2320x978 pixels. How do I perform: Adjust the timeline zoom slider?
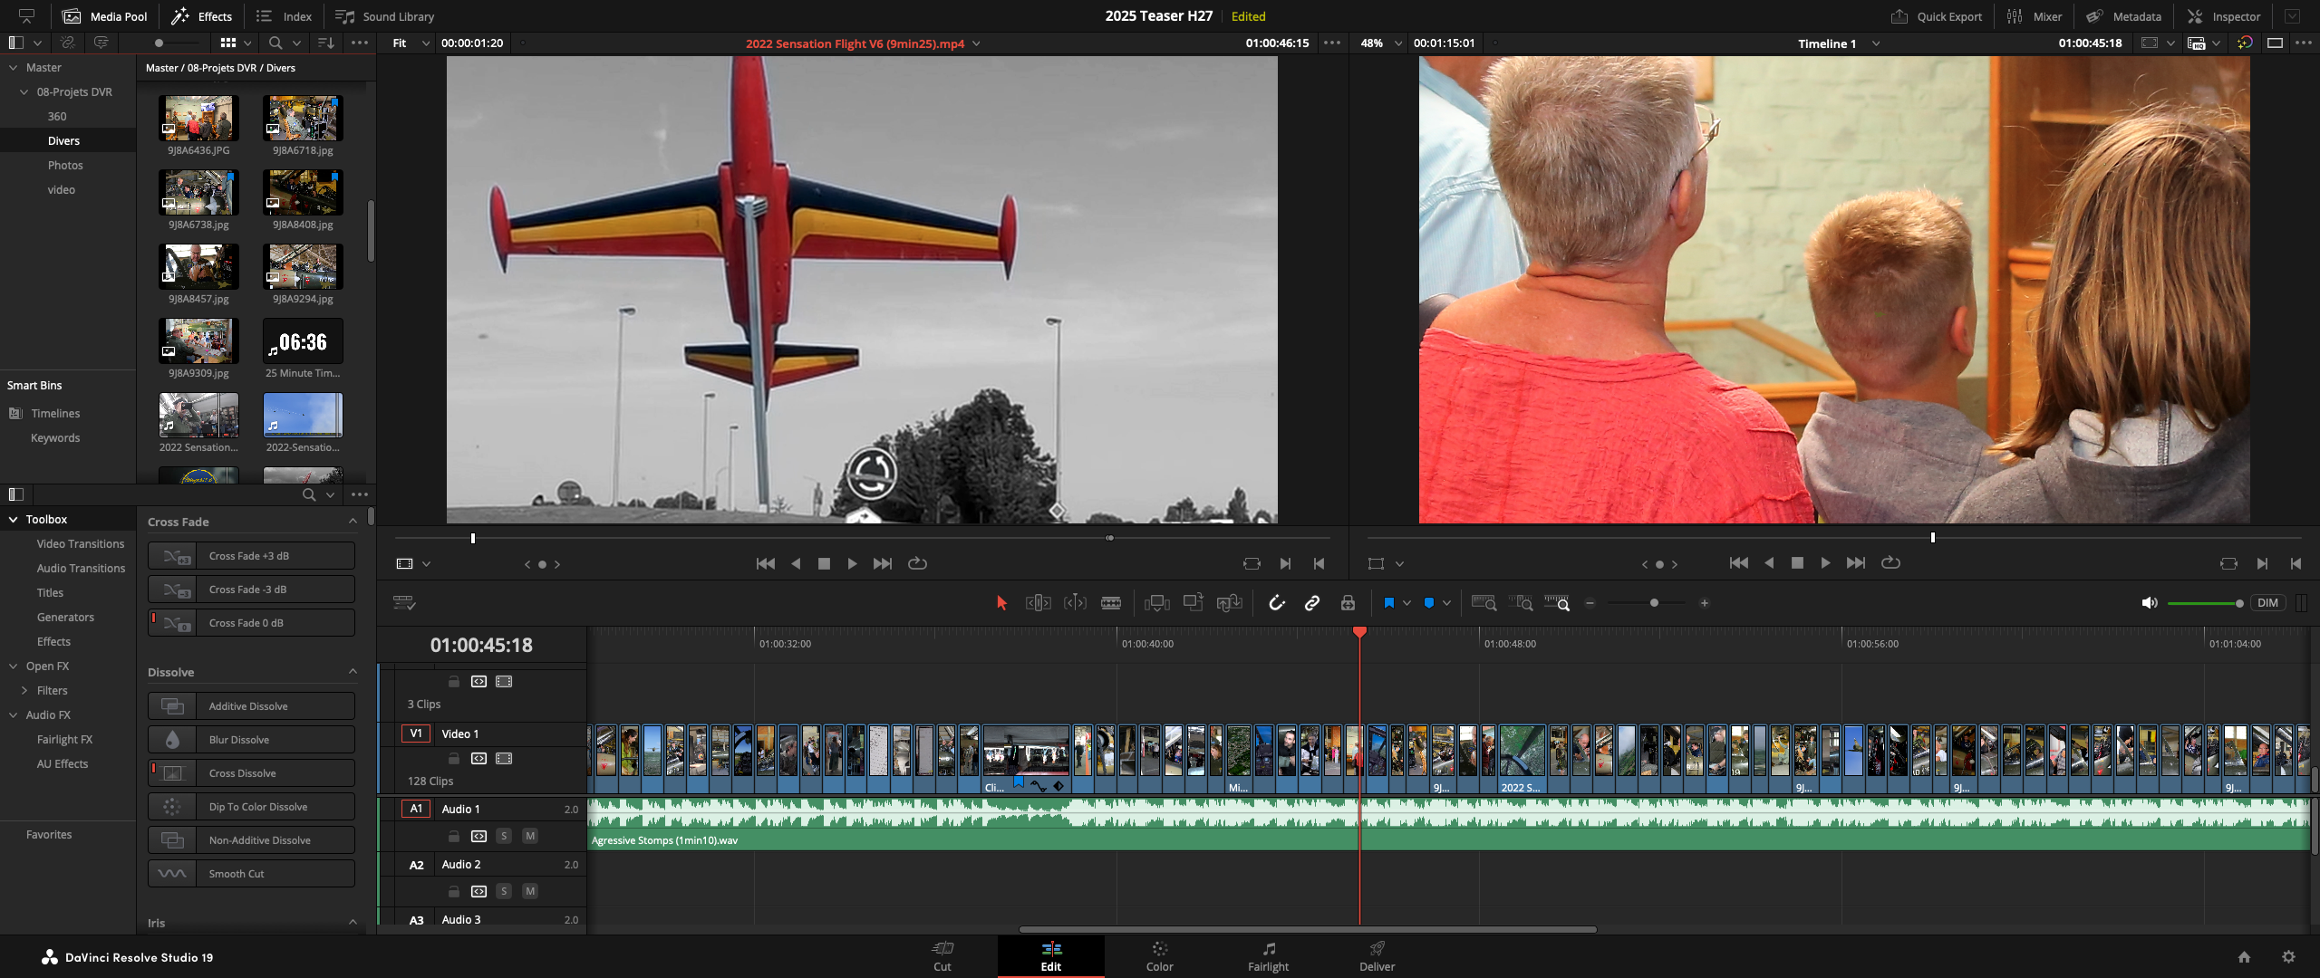(x=1654, y=603)
